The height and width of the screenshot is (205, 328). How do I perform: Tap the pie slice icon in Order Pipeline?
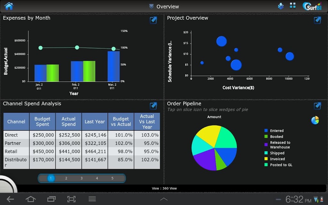(315, 120)
